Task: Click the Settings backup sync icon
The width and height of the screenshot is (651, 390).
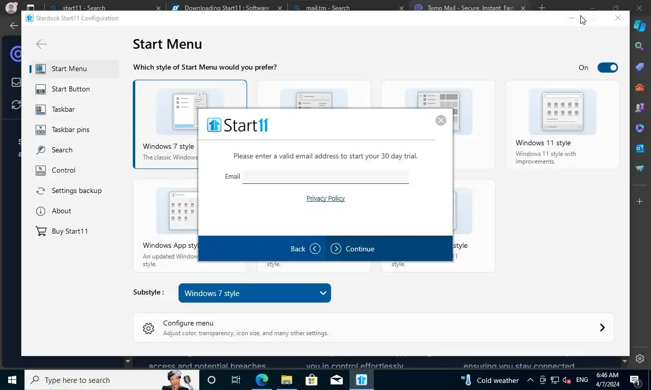Action: [41, 190]
